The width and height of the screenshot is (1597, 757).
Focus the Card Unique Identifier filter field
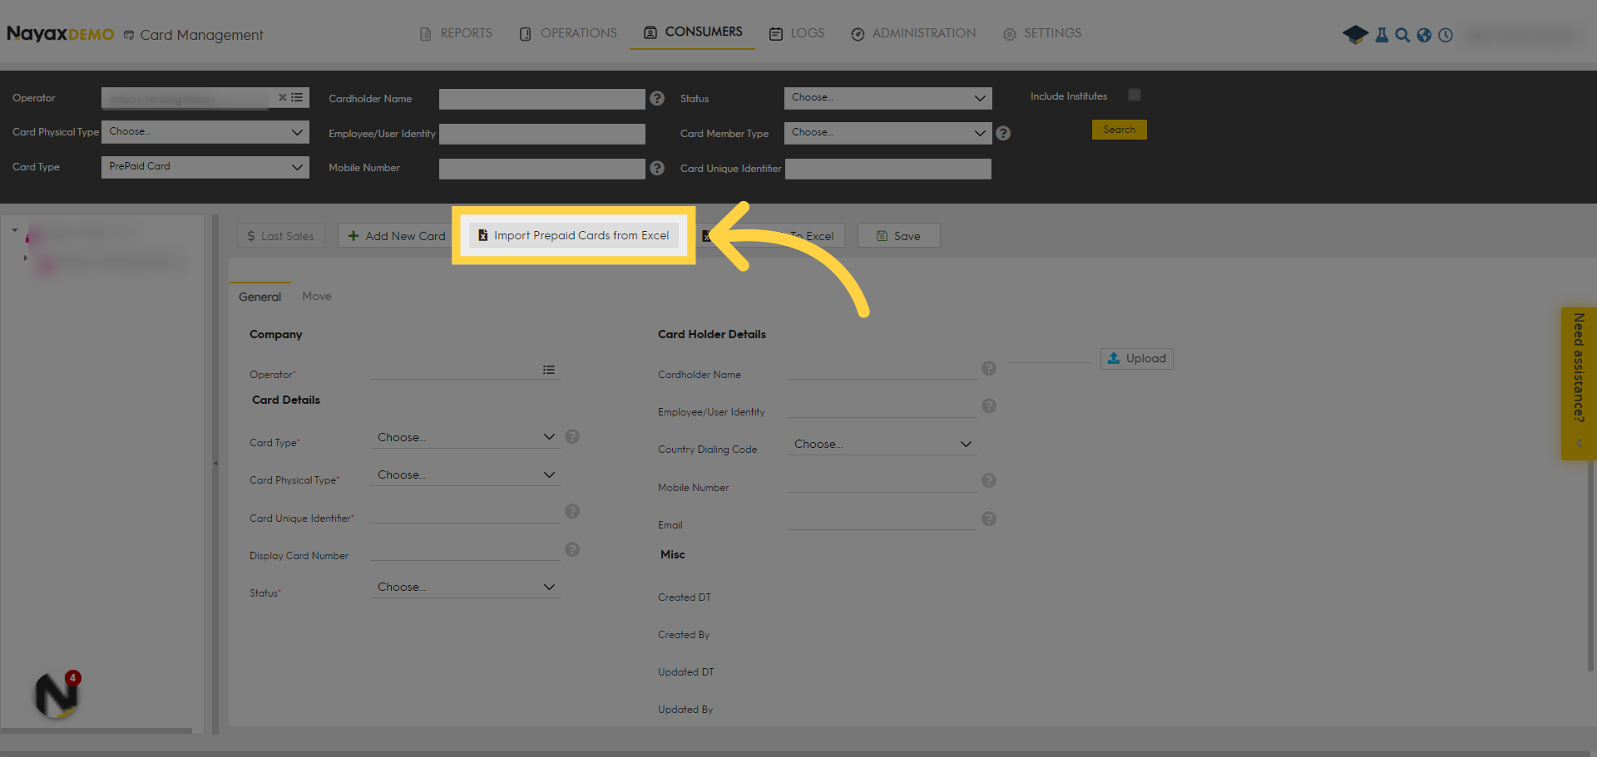point(888,169)
